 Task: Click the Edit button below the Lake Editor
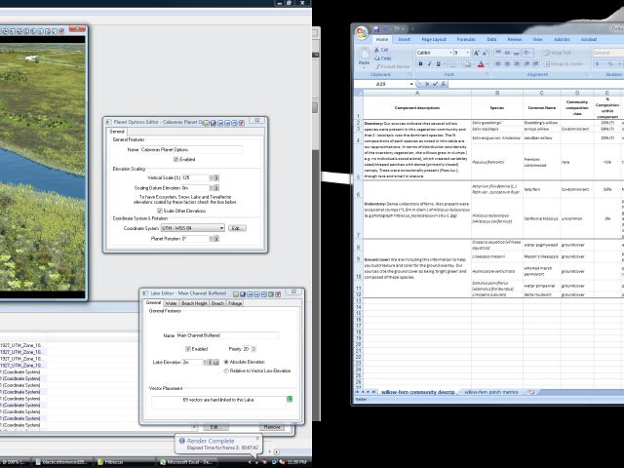coord(215,427)
